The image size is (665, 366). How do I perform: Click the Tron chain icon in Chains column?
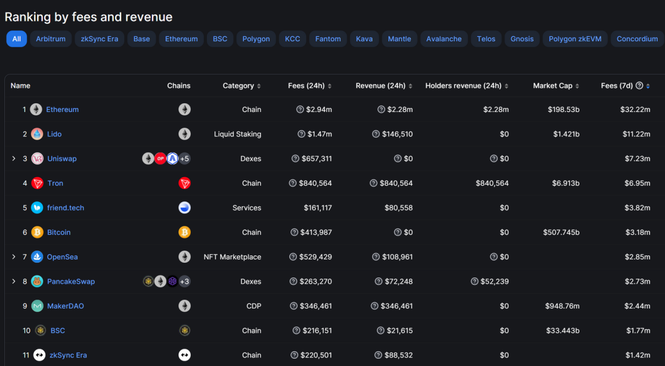point(185,183)
